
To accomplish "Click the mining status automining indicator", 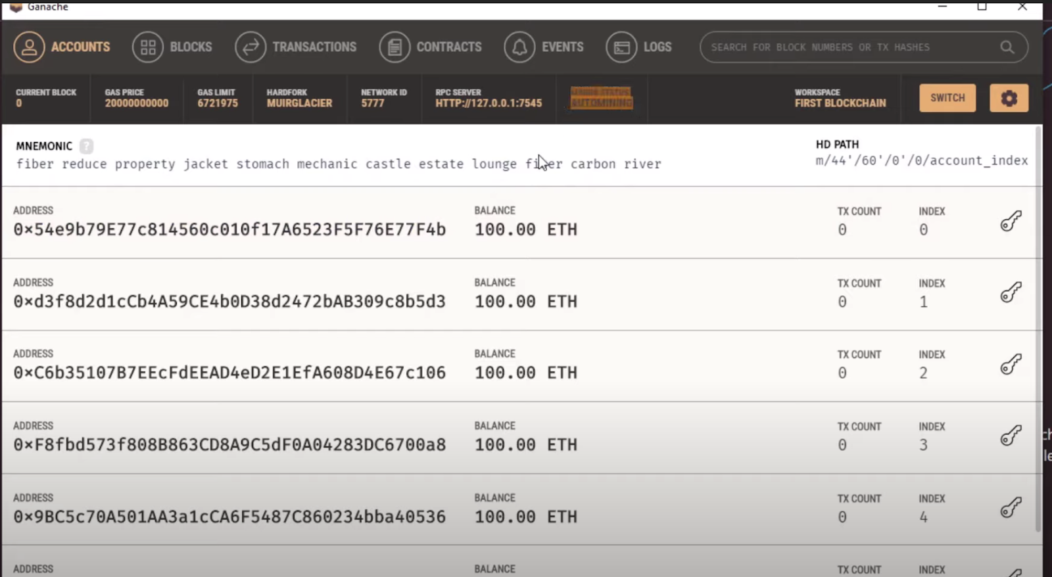I will point(602,98).
